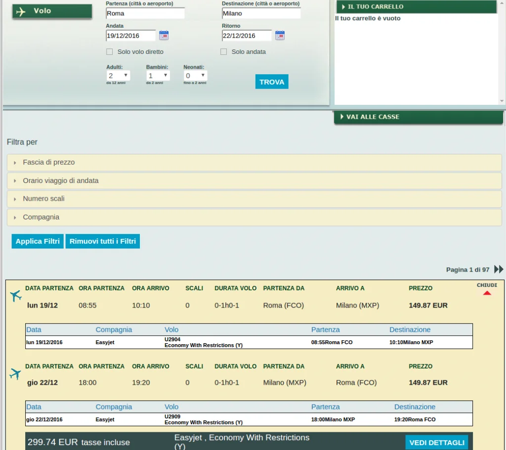The height and width of the screenshot is (450, 506).
Task: Click the lun 19/12 departure date
Action: click(x=42, y=305)
